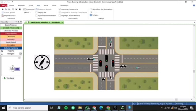The width and height of the screenshot is (196, 111).
Task: Open Task View on the taskbar
Action: pyautogui.click(x=52, y=108)
